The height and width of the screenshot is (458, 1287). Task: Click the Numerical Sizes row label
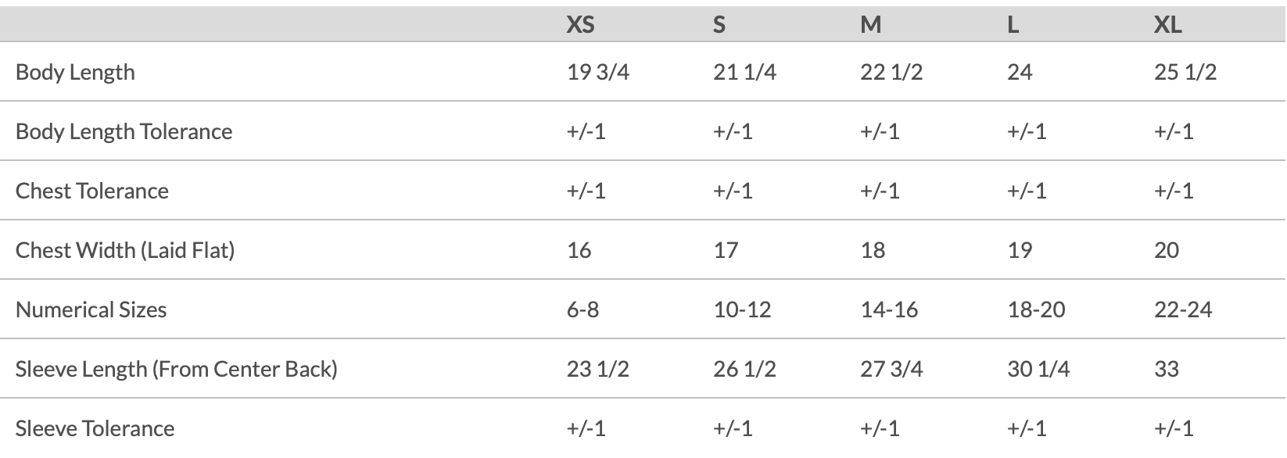[91, 310]
